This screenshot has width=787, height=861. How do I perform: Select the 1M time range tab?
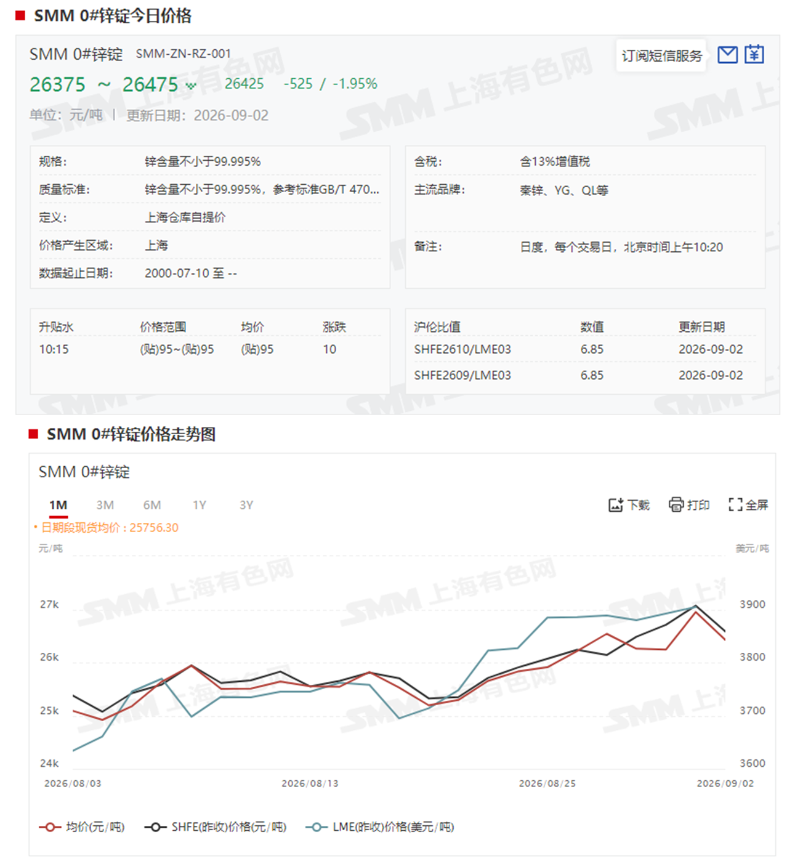(59, 505)
